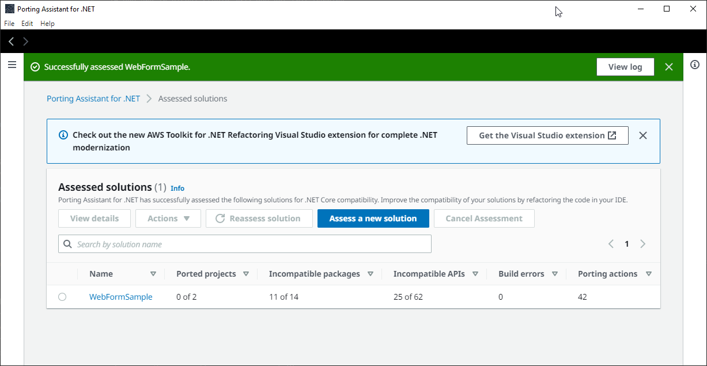Go to next page of solutions
The height and width of the screenshot is (366, 707).
click(x=643, y=244)
